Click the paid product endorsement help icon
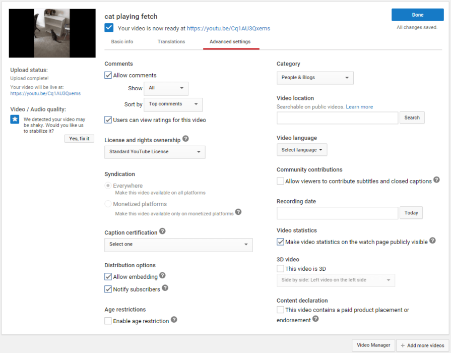451x353 pixels. [x=315, y=319]
